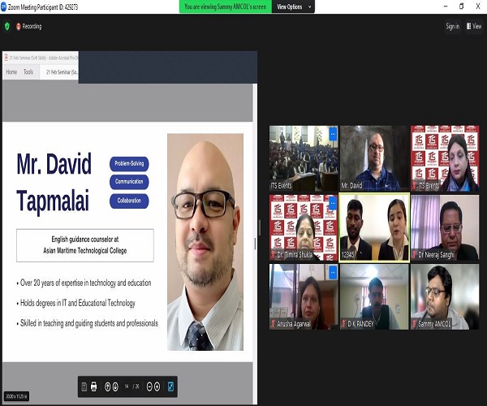Go to previous page with up-arrow icon
Screen dimensions: 487x406
pyautogui.click(x=107, y=387)
